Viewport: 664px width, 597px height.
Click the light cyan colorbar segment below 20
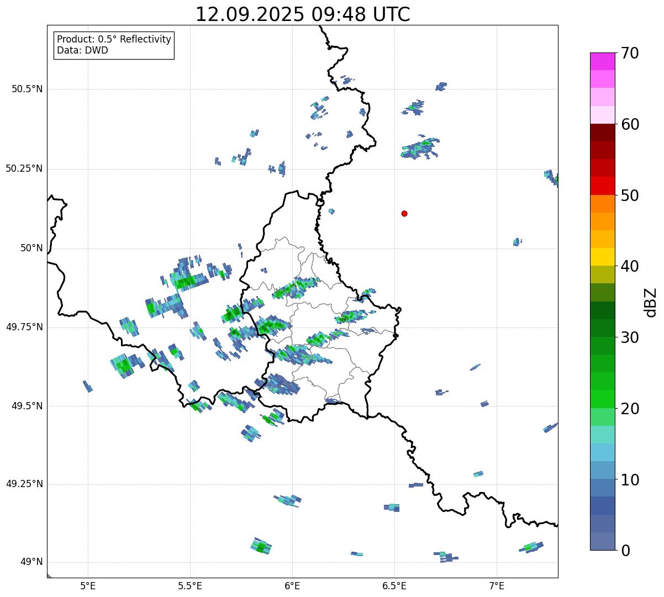(x=602, y=435)
